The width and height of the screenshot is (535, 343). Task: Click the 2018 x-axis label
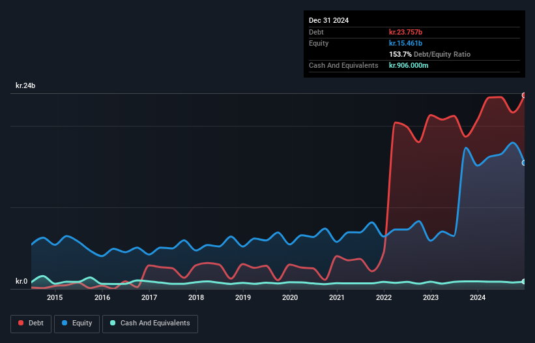pos(196,297)
